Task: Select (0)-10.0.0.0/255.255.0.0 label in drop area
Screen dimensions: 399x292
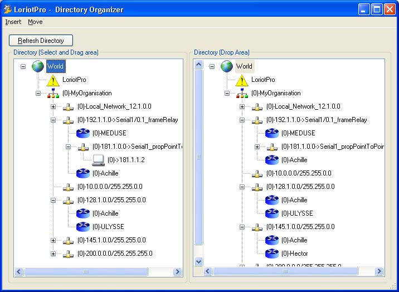Action: pyautogui.click(x=299, y=173)
